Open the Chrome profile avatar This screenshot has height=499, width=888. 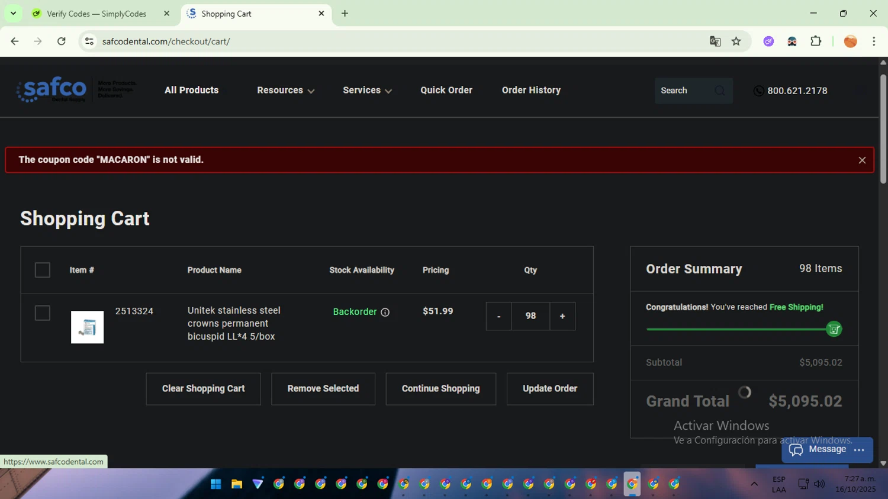click(x=850, y=41)
